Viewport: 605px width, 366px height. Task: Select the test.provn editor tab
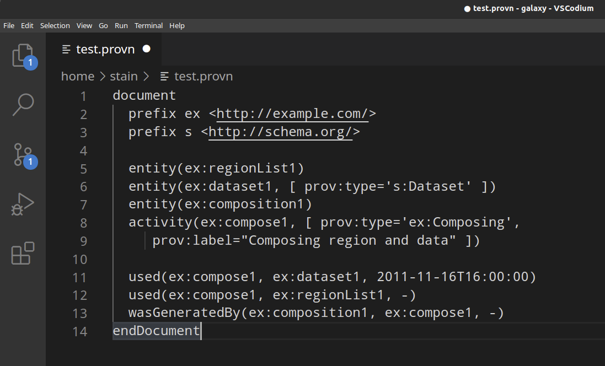coord(104,50)
